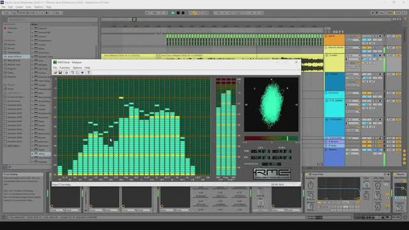
Task: Click the Key map mode button in Ableton
Action: coord(382,13)
